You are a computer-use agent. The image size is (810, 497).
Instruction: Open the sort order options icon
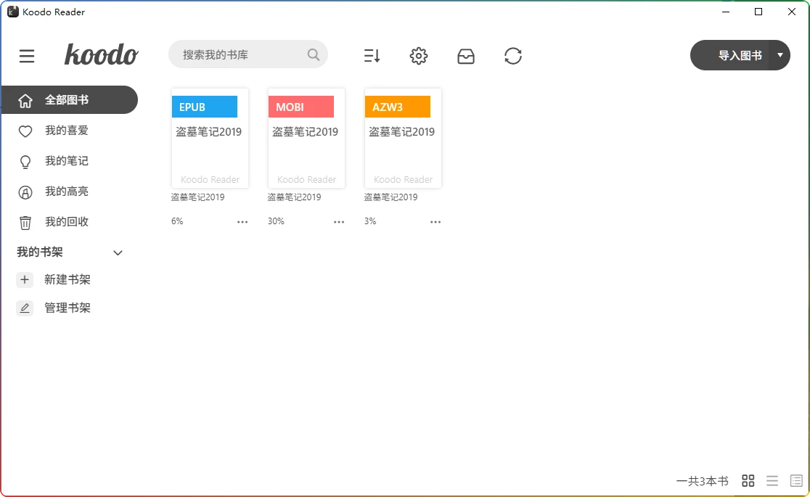click(x=372, y=56)
